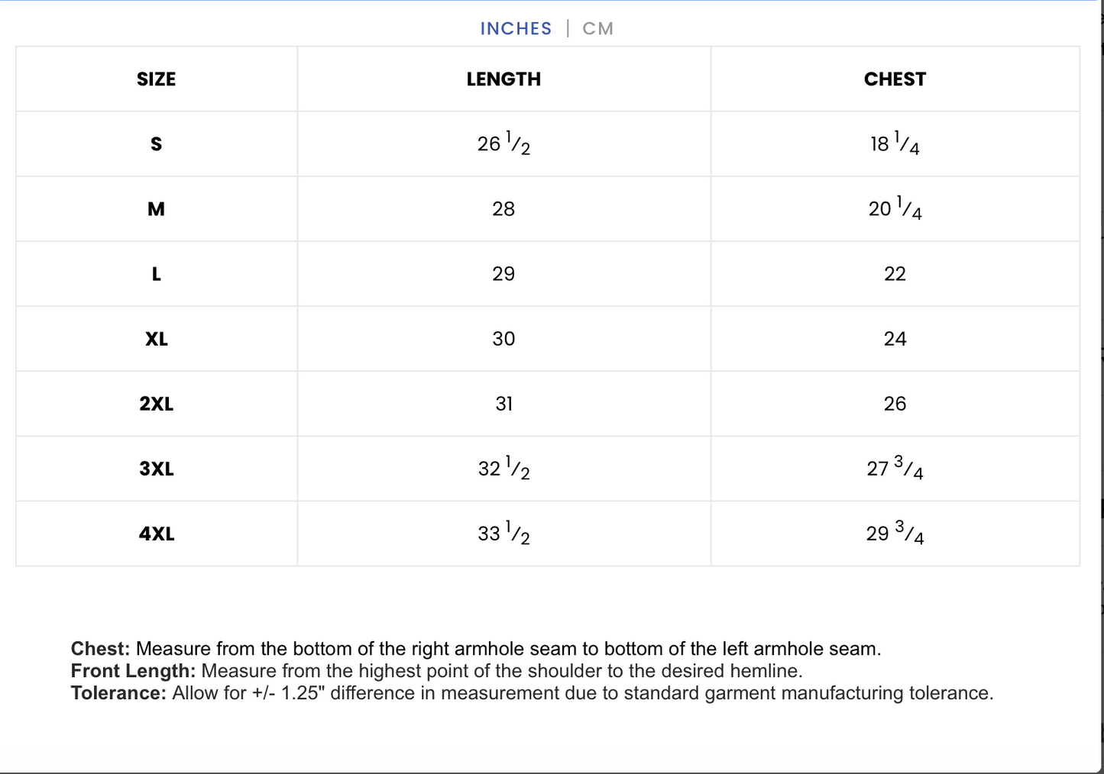Select the 2XL size row label

coord(156,404)
